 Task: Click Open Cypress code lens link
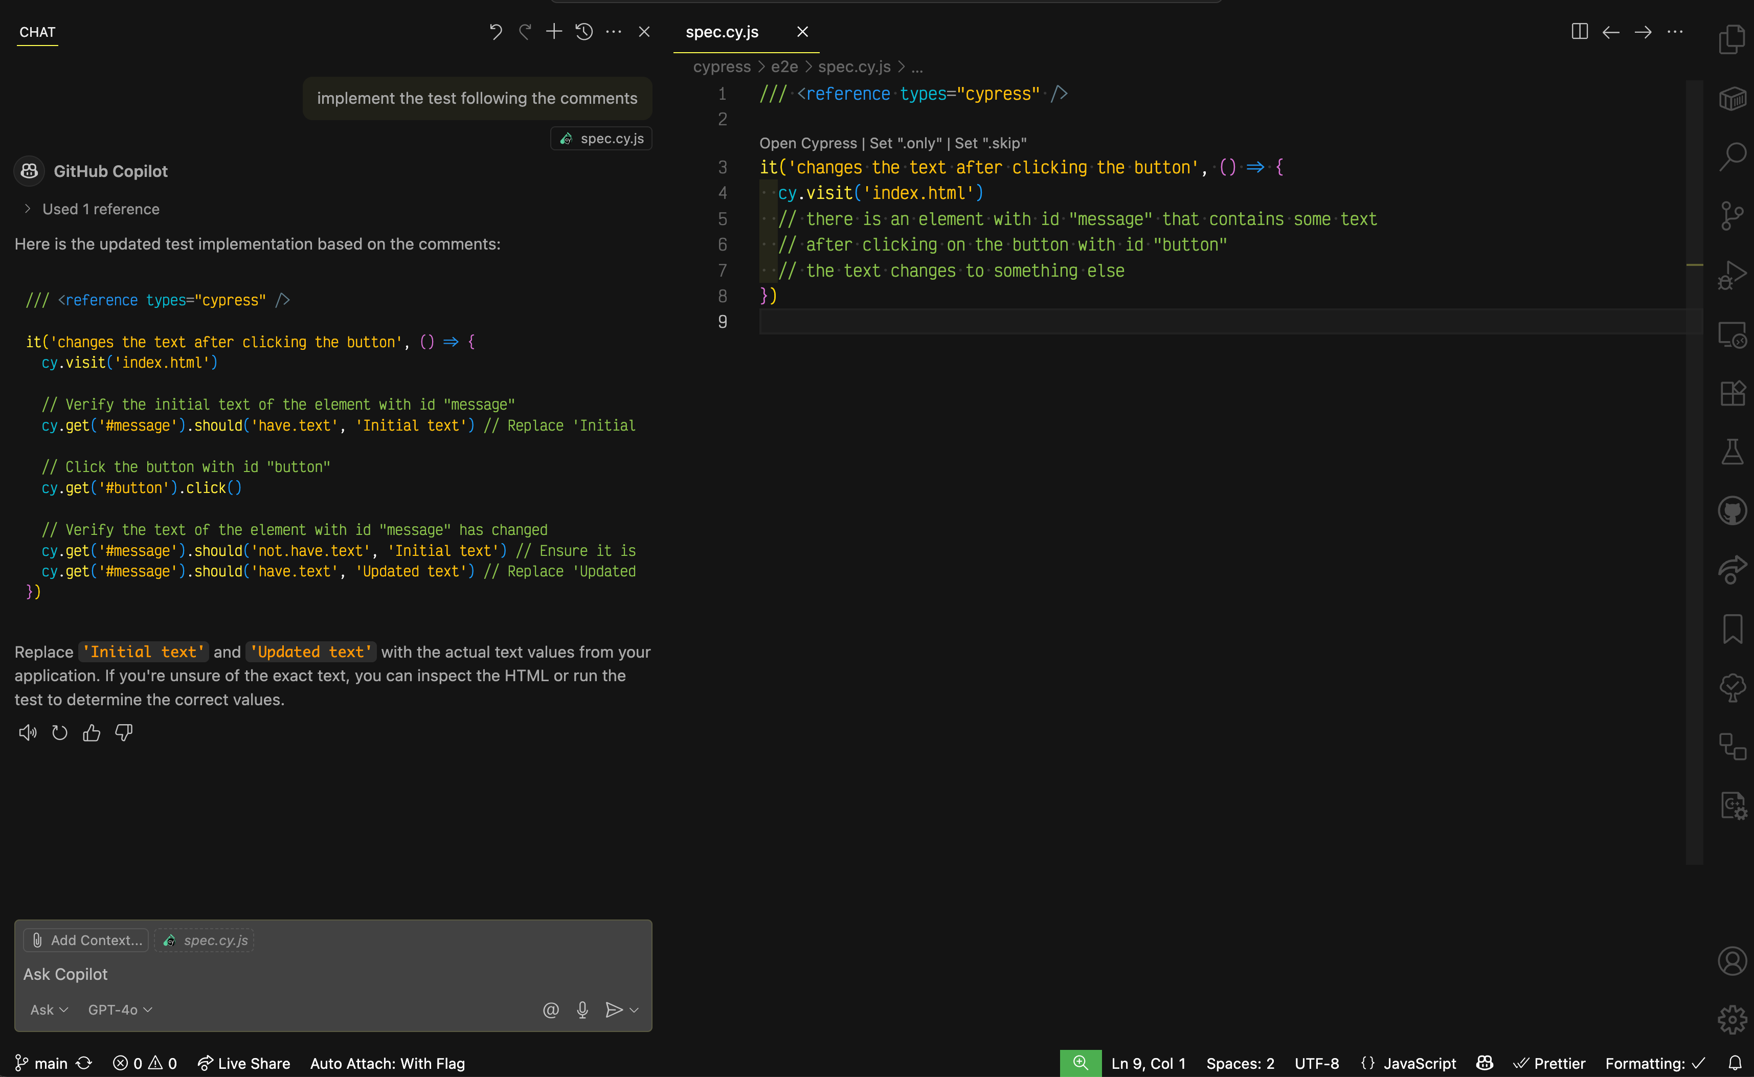(807, 143)
